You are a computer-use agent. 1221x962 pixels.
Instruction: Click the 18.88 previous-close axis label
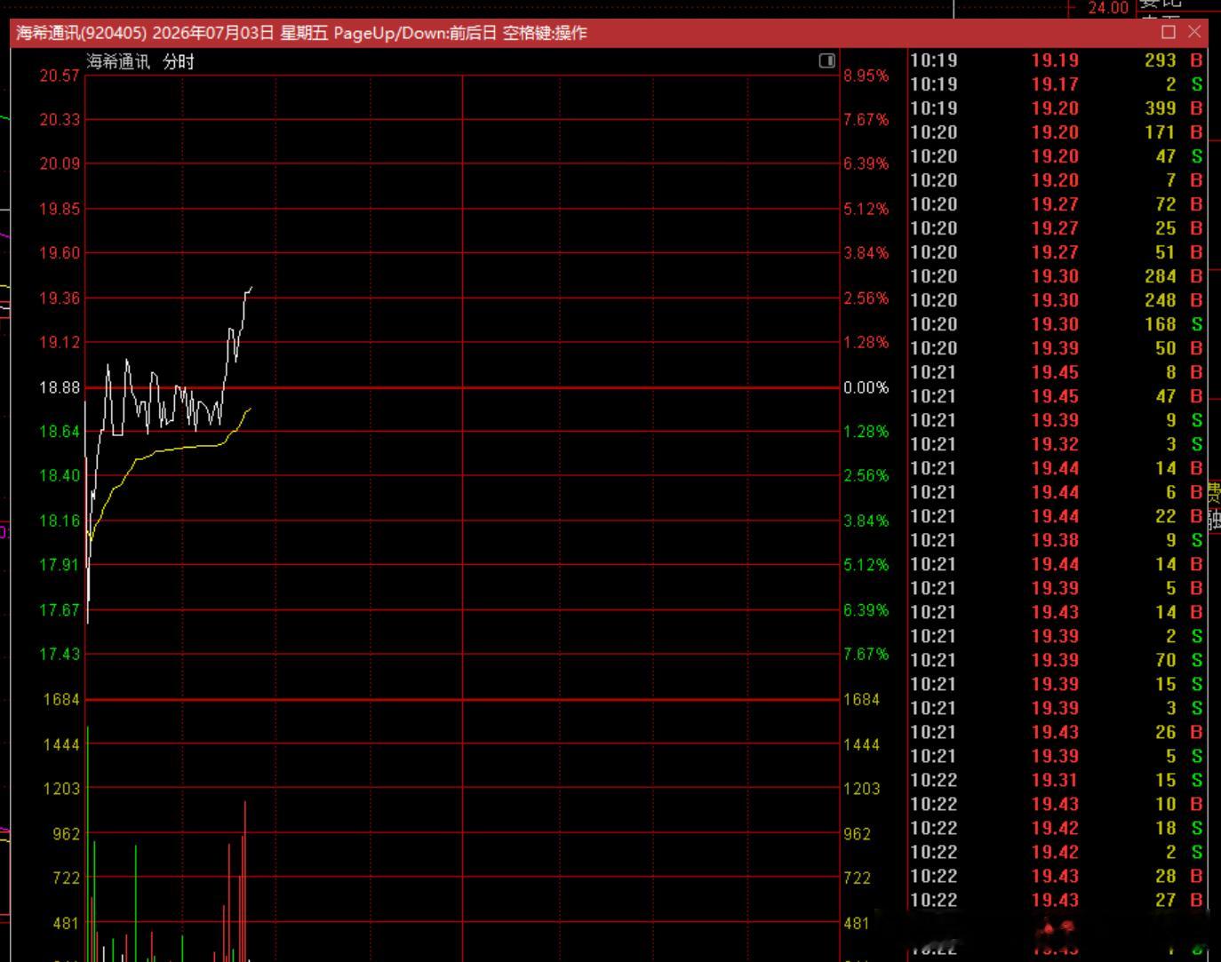(60, 387)
